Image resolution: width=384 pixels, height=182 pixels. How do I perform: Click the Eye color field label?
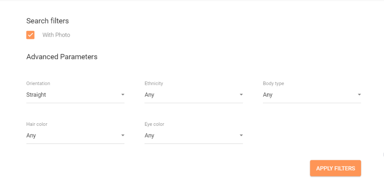[x=154, y=124]
